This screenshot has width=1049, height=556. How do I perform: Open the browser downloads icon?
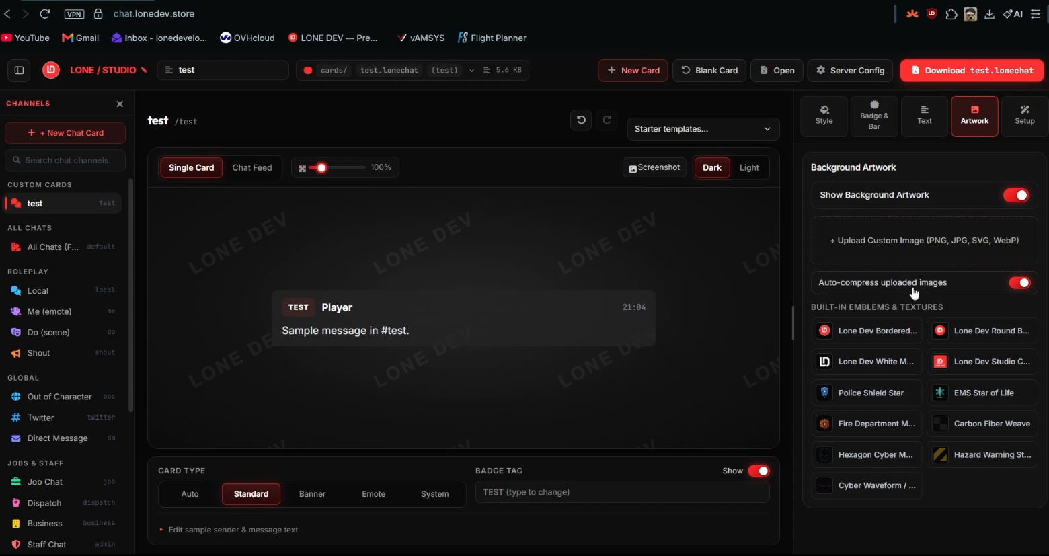coord(990,14)
